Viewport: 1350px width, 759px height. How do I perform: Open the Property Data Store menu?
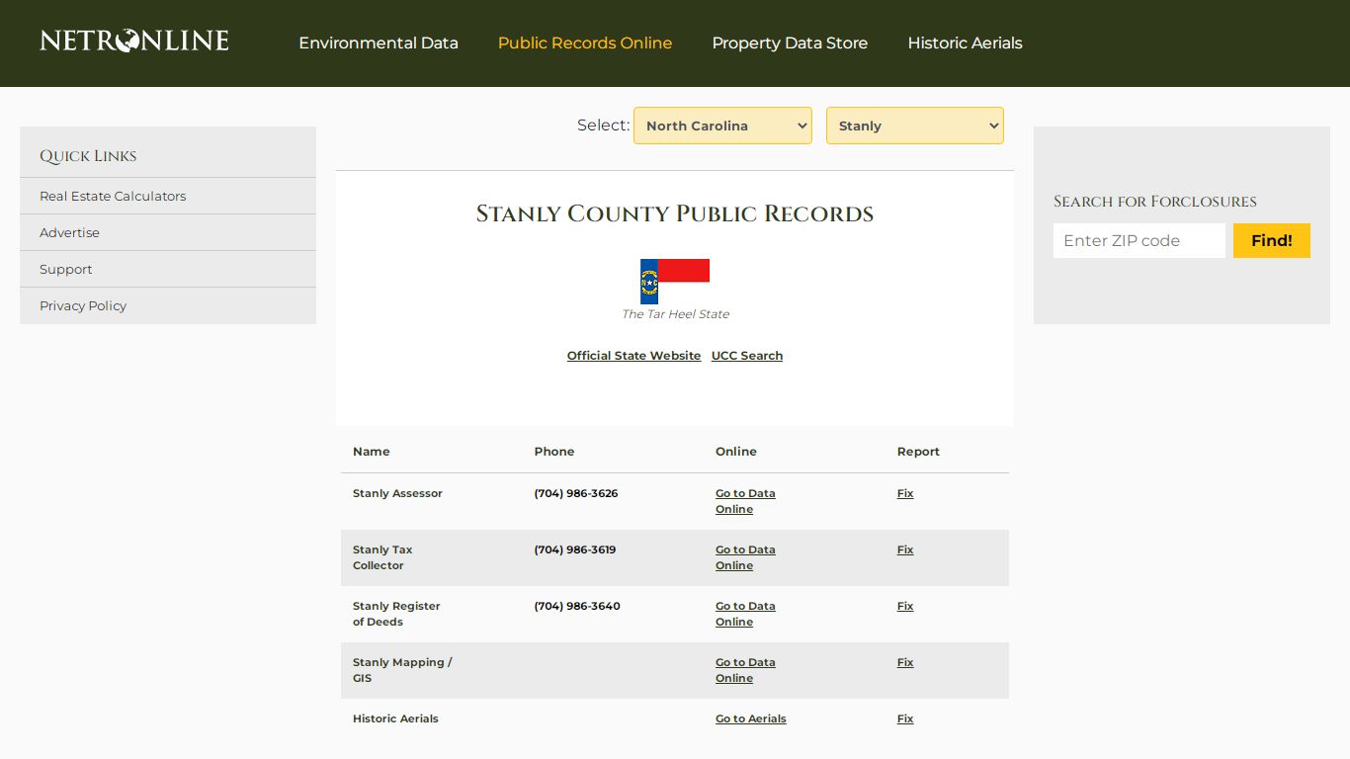pyautogui.click(x=790, y=43)
